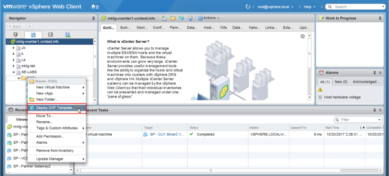The width and height of the screenshot is (389, 176).
Task: Choose Remove from Inventory menu item
Action: 55,150
